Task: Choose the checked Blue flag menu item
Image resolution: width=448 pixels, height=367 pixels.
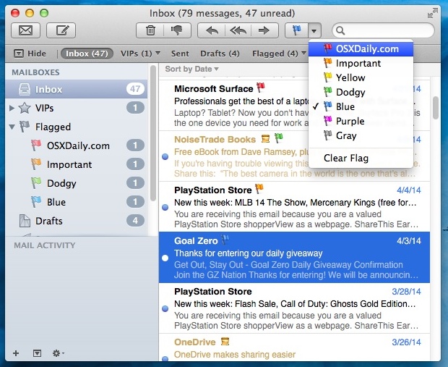Action: [361, 106]
